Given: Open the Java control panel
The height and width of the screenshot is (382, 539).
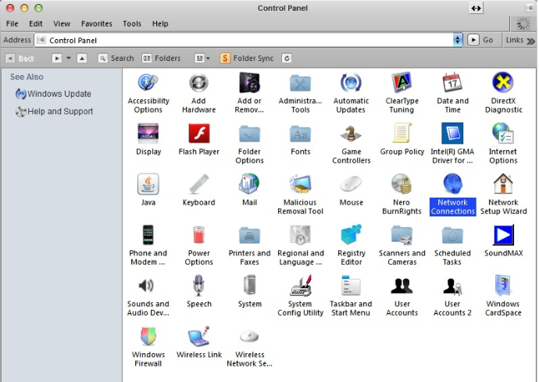Looking at the screenshot, I should tap(148, 190).
